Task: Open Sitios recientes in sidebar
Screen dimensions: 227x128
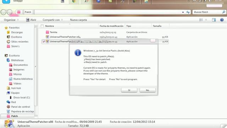Action: tap(20, 42)
